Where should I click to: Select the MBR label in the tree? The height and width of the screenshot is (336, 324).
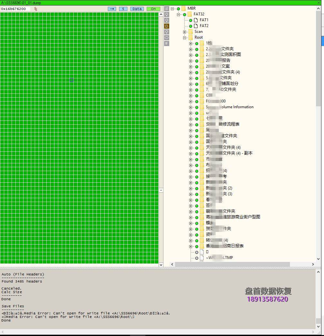pyautogui.click(x=191, y=8)
